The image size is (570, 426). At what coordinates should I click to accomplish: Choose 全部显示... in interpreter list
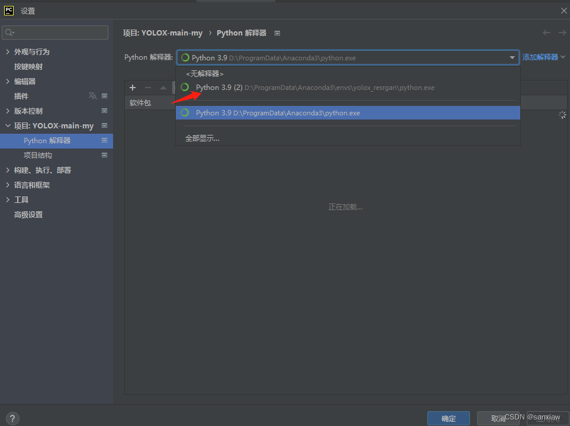[202, 138]
